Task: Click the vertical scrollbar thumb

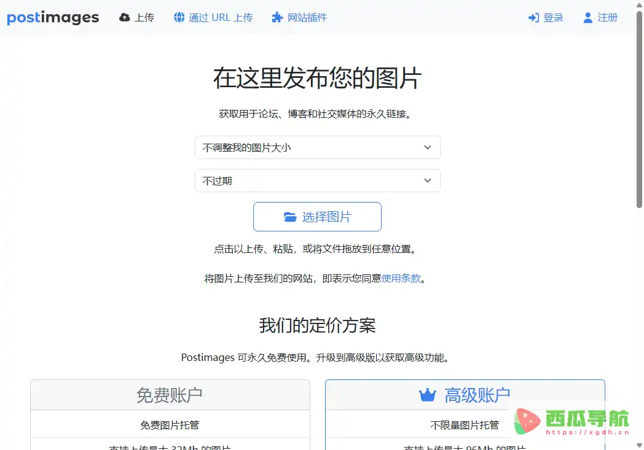Action: pyautogui.click(x=639, y=109)
